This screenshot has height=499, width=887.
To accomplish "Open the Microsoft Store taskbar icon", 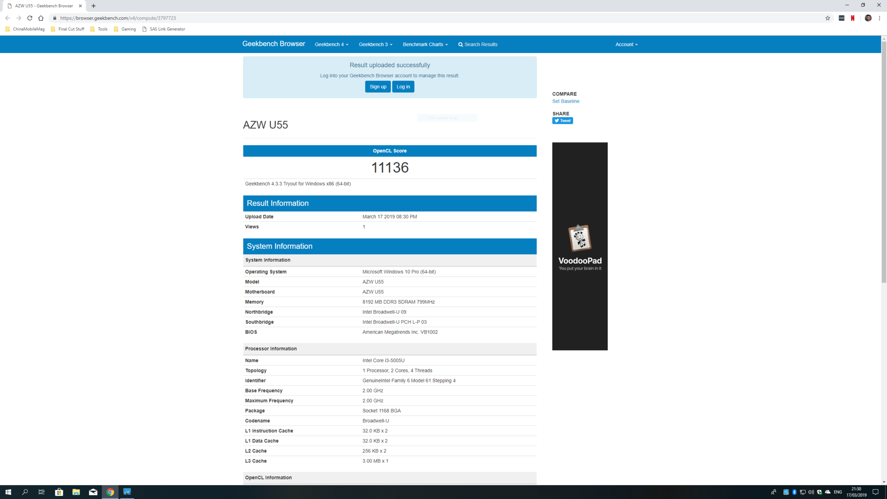I will pos(59,492).
